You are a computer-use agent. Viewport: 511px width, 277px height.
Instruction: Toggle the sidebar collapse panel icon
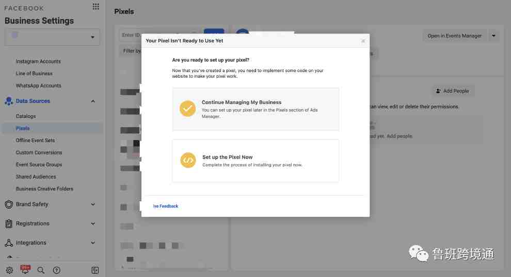point(95,270)
